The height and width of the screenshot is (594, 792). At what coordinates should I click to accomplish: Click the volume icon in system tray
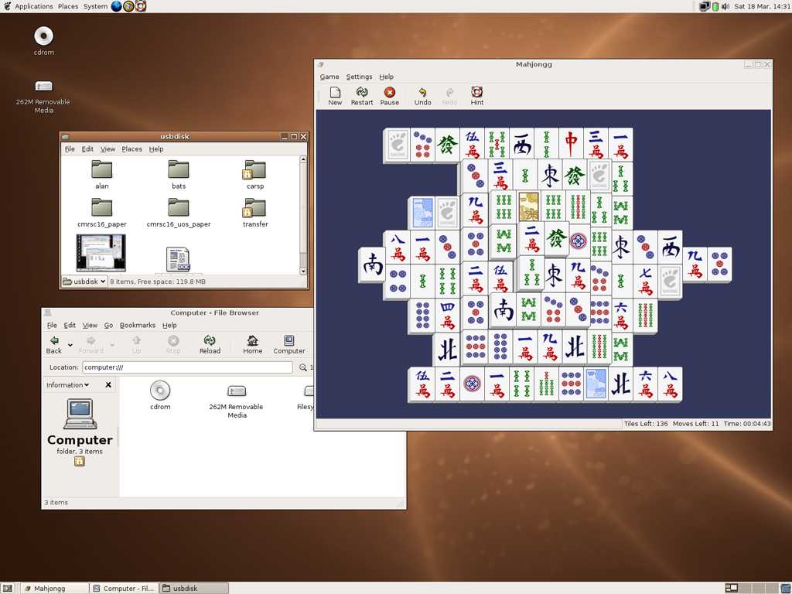pos(725,6)
